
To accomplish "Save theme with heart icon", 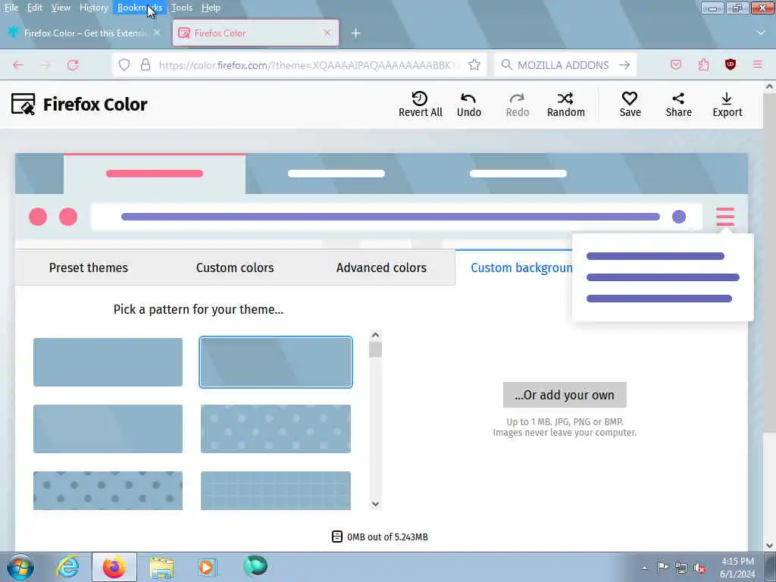I will pos(630,105).
